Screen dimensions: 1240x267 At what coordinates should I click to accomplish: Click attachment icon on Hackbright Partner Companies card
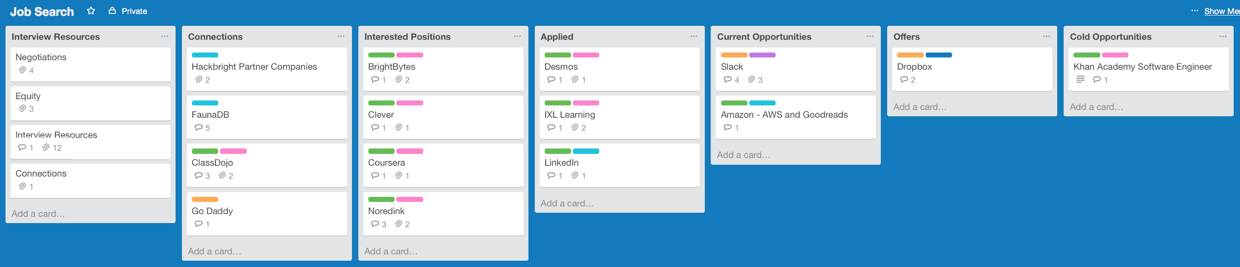tap(198, 80)
